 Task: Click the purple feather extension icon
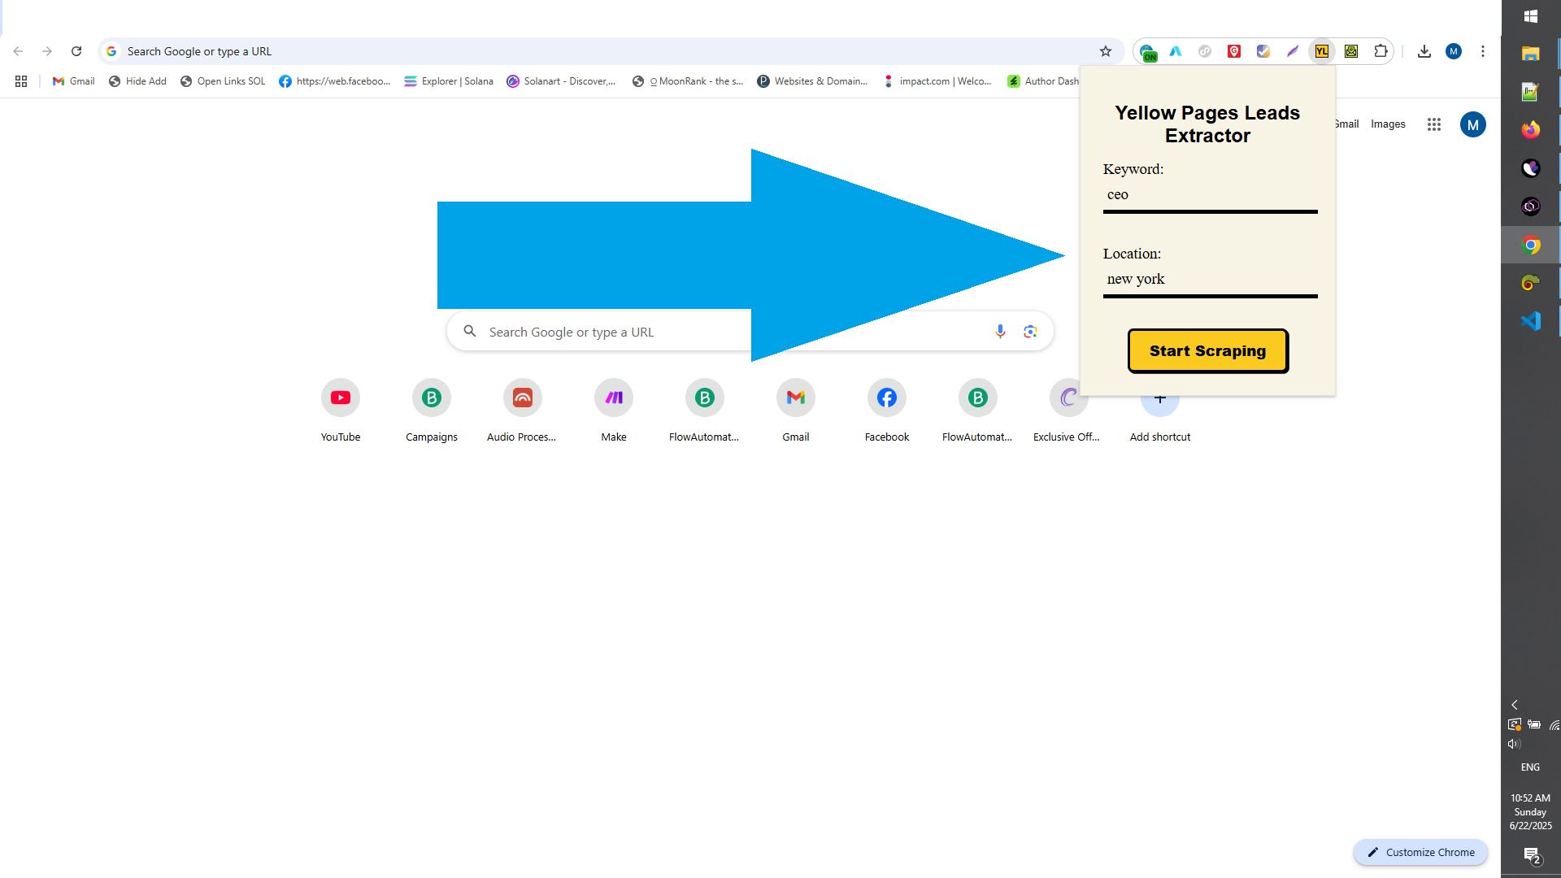(x=1293, y=51)
